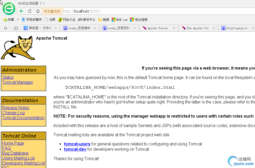Open the 链接 bookmarks folder
Image resolution: width=255 pixels, height=168 pixels.
tap(104, 20)
